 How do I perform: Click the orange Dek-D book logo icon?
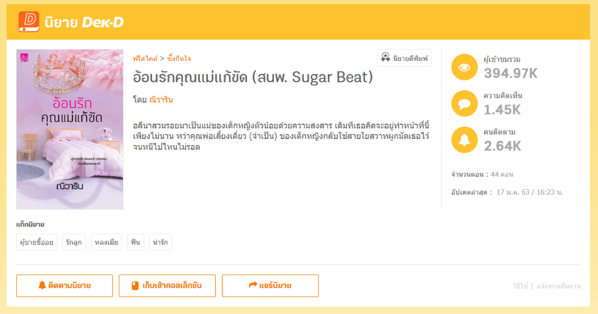coord(29,21)
